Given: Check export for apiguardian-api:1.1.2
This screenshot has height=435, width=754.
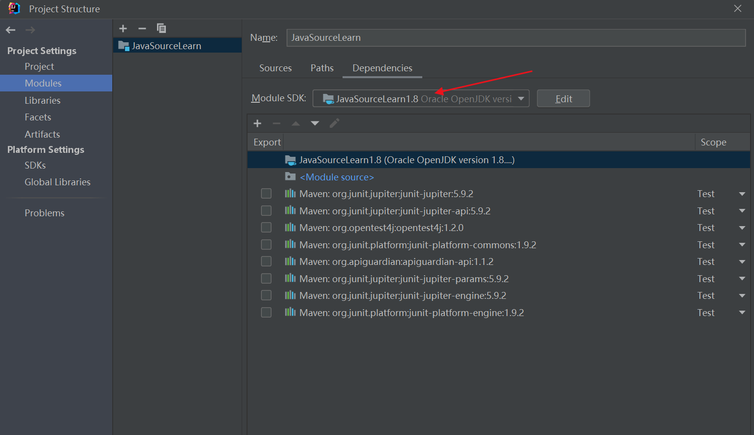Looking at the screenshot, I should point(266,261).
